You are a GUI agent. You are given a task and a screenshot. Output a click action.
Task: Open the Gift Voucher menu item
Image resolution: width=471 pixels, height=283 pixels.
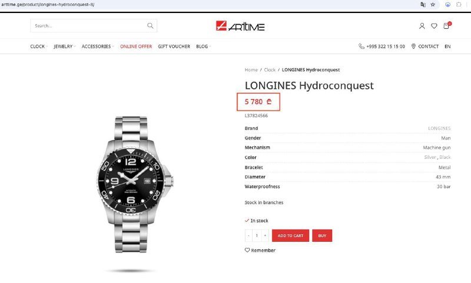(x=174, y=46)
